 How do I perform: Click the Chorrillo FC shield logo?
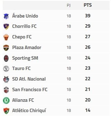pyautogui.click(x=6, y=26)
